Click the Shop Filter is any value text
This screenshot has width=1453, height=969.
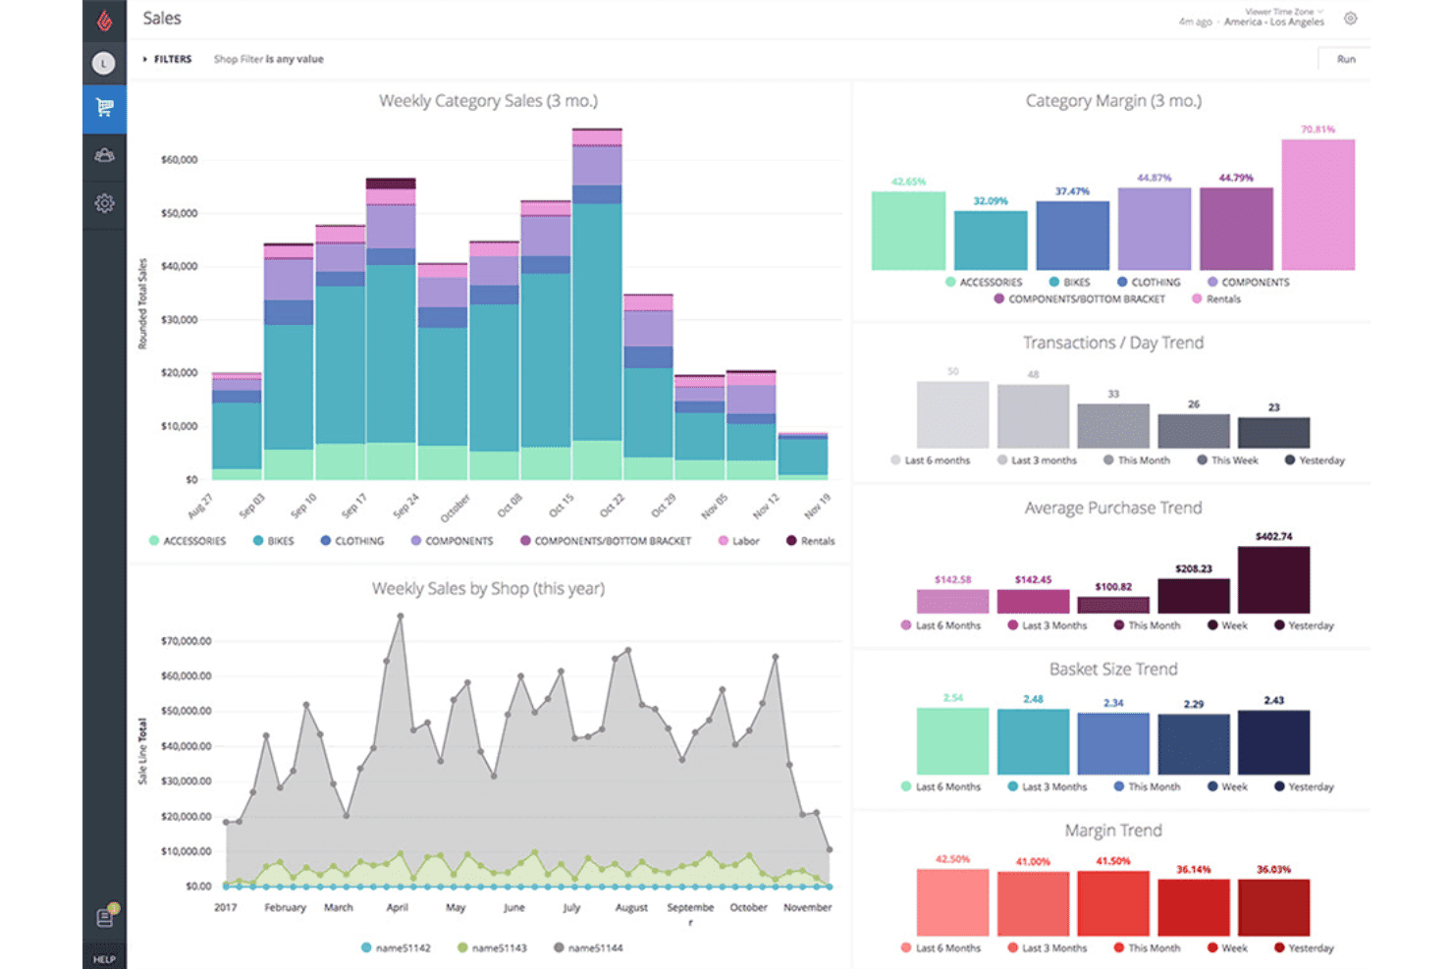point(269,59)
